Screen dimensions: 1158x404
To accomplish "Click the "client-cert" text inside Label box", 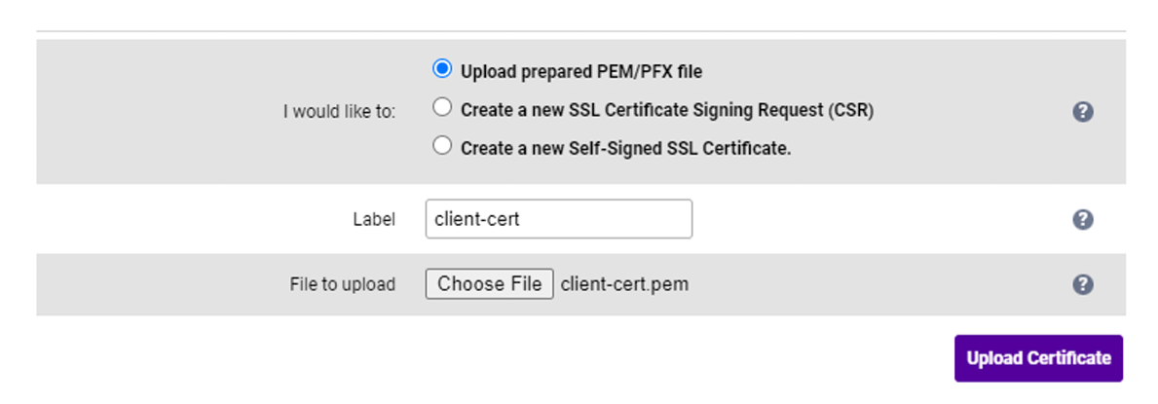I will click(478, 220).
